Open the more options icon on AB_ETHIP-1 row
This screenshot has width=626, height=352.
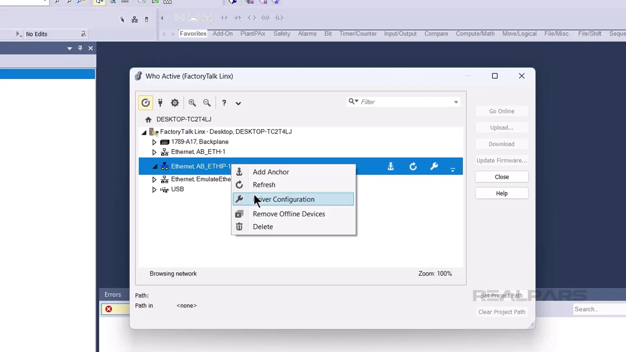(453, 169)
